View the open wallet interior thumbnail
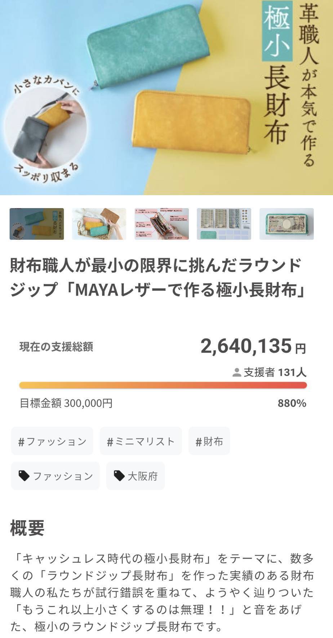This screenshot has width=333, height=638. pyautogui.click(x=161, y=224)
